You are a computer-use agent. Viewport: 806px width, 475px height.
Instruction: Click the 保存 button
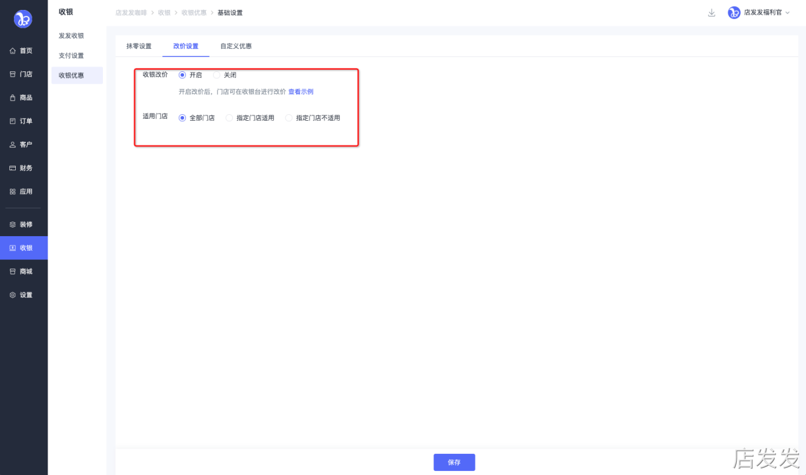454,462
